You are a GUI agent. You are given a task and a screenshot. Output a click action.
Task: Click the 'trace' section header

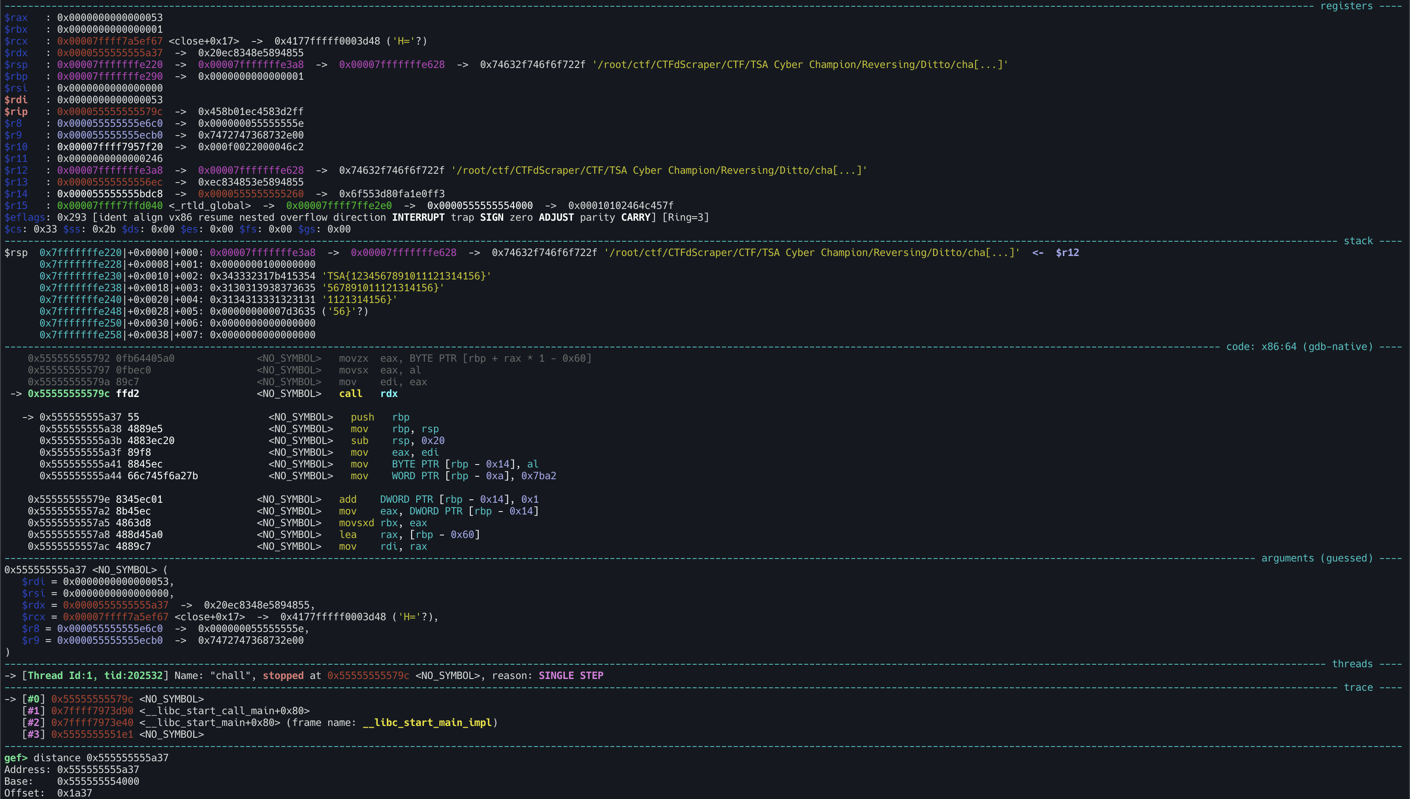tap(1358, 688)
